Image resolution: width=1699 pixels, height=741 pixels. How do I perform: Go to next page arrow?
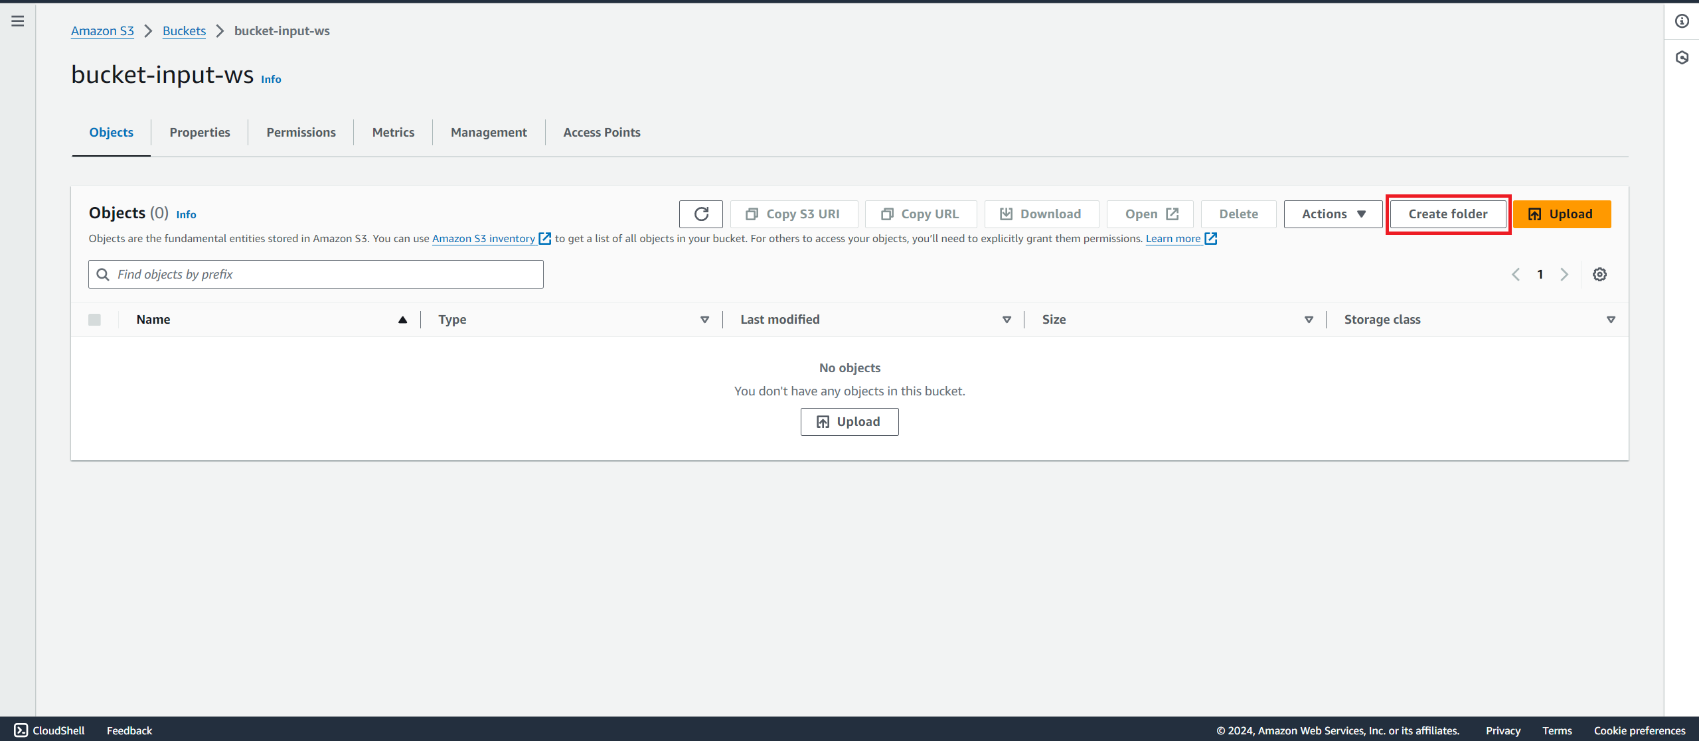point(1564,275)
